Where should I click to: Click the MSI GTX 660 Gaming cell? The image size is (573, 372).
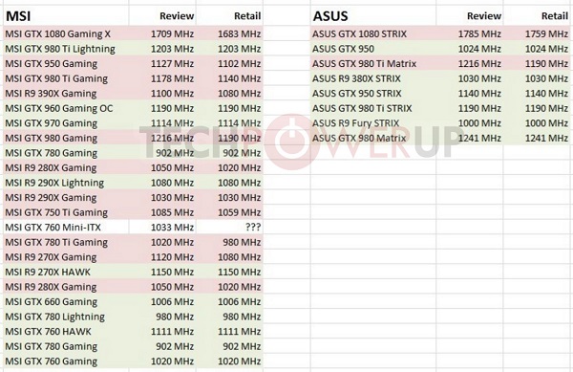[x=66, y=301]
